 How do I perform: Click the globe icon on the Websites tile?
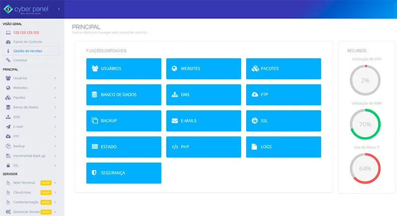tap(174, 68)
